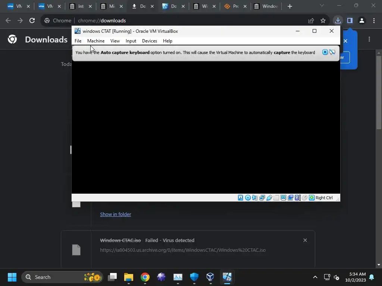Open File Explorer from taskbar
The width and height of the screenshot is (382, 286).
(129, 277)
